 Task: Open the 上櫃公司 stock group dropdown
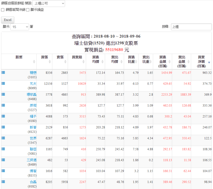click(49, 4)
